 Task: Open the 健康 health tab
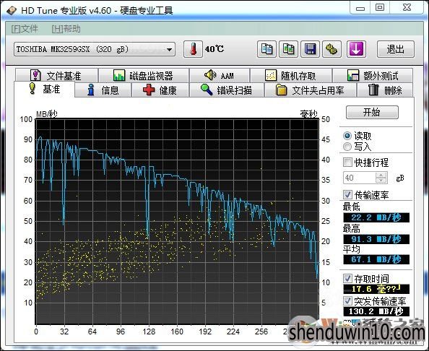pyautogui.click(x=160, y=90)
